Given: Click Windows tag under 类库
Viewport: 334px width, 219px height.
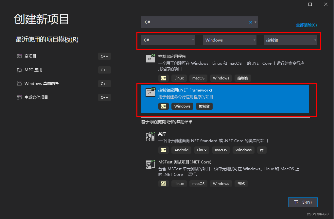Looking at the screenshot, I should click(x=243, y=150).
